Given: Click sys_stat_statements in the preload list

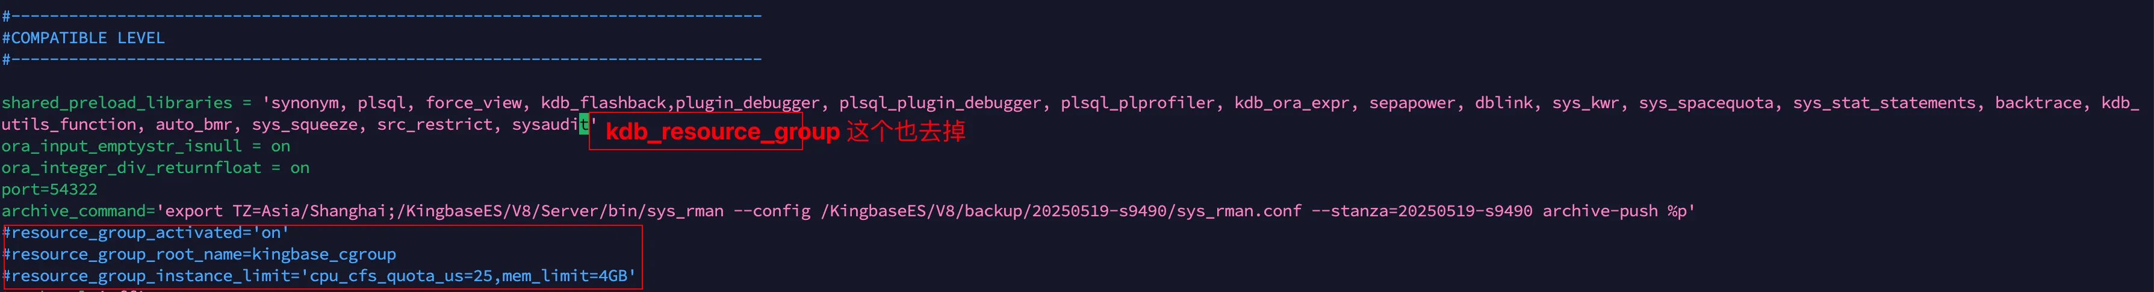Looking at the screenshot, I should pos(1884,103).
